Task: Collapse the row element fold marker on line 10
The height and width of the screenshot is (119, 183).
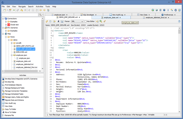Action: pos(53,50)
